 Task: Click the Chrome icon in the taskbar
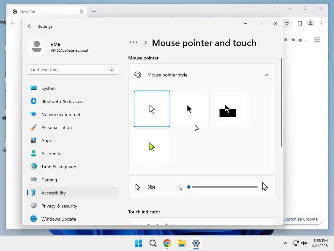(167, 243)
